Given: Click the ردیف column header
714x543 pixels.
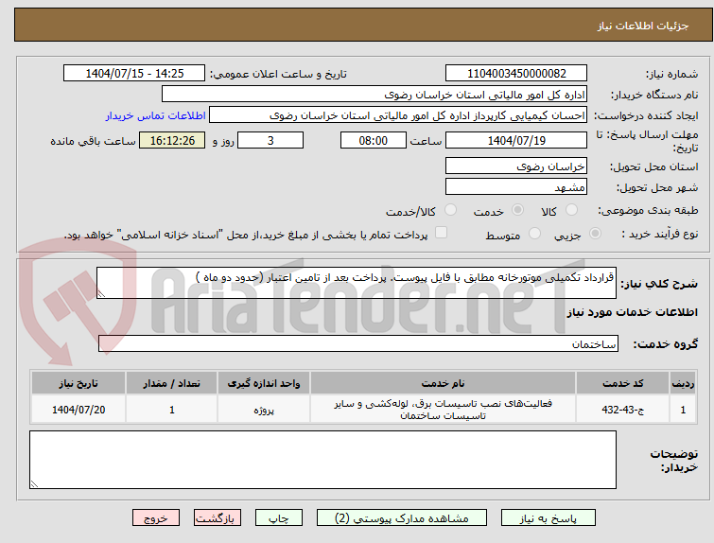Looking at the screenshot, I should (x=683, y=383).
